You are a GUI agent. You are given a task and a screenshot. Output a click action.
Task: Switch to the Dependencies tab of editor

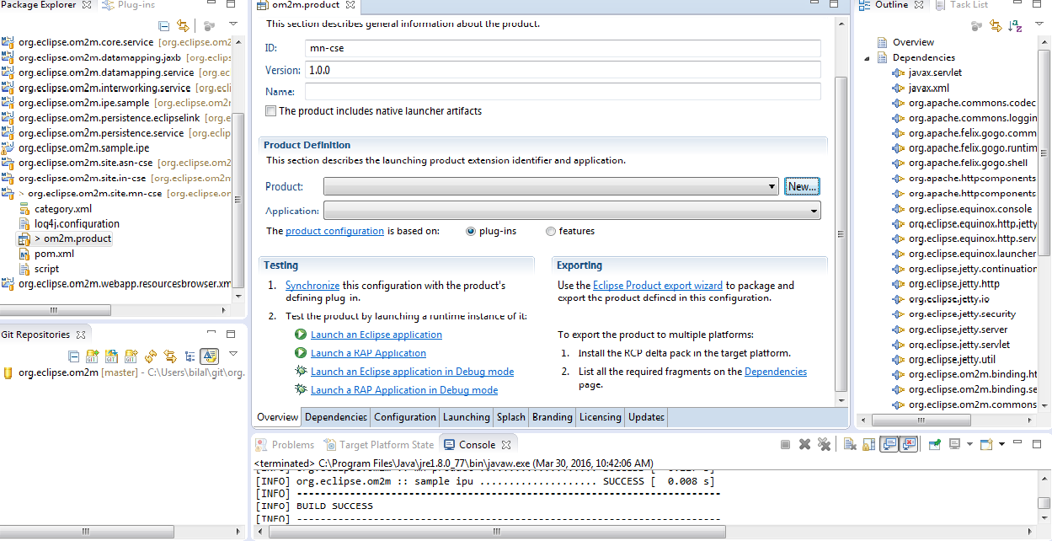(335, 417)
